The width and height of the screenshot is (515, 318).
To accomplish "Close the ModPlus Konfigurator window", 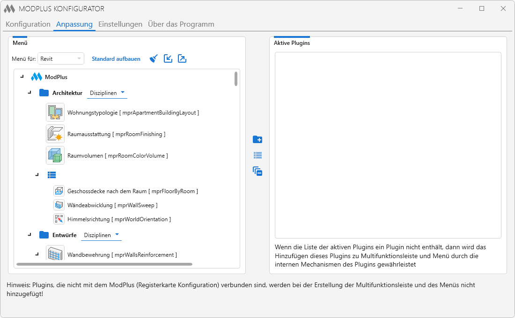I will pos(503,8).
